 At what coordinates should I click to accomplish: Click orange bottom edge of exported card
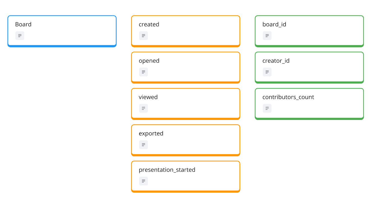point(186,155)
